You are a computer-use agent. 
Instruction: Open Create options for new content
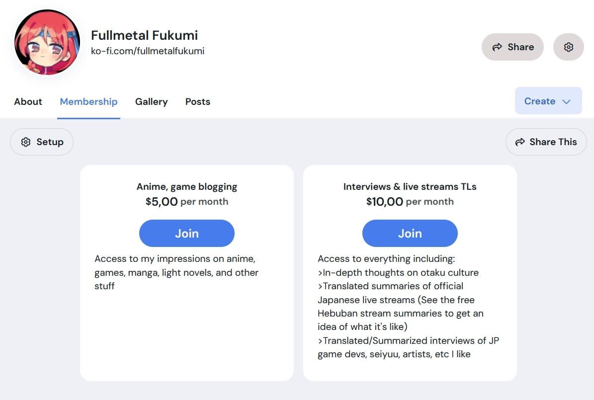click(x=548, y=101)
